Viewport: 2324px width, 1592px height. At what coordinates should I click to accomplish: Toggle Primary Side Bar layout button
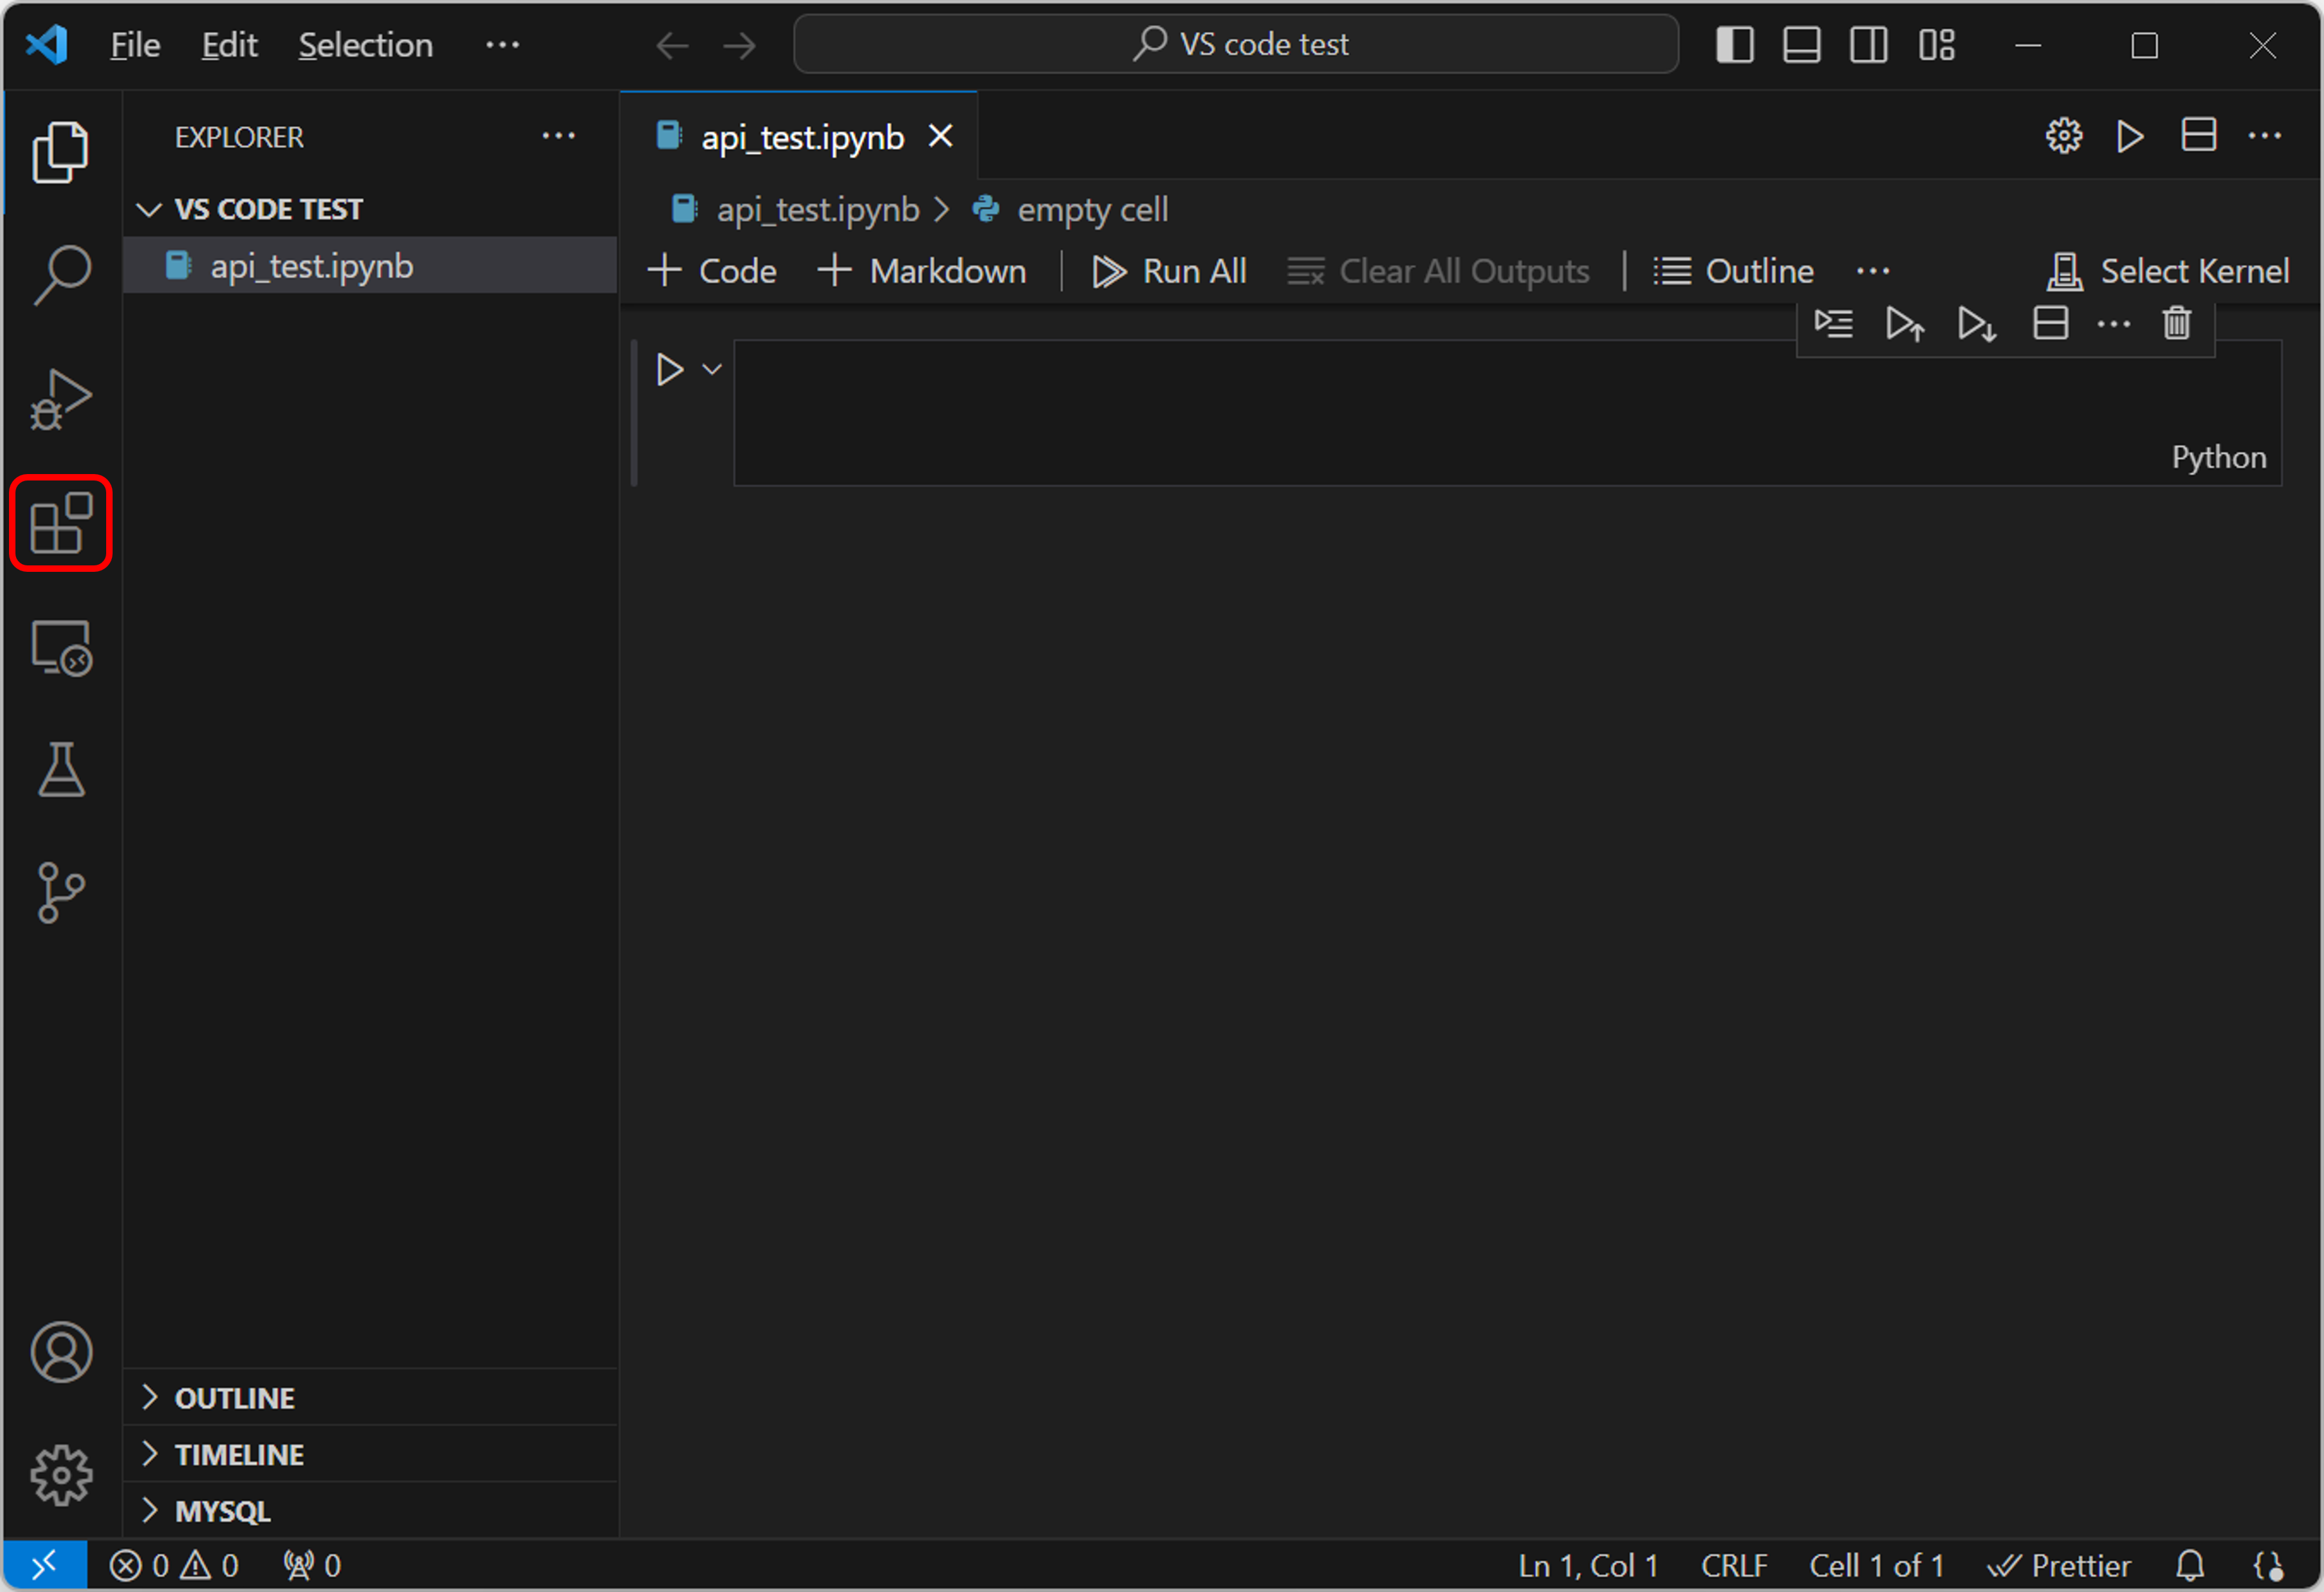pos(1735,45)
